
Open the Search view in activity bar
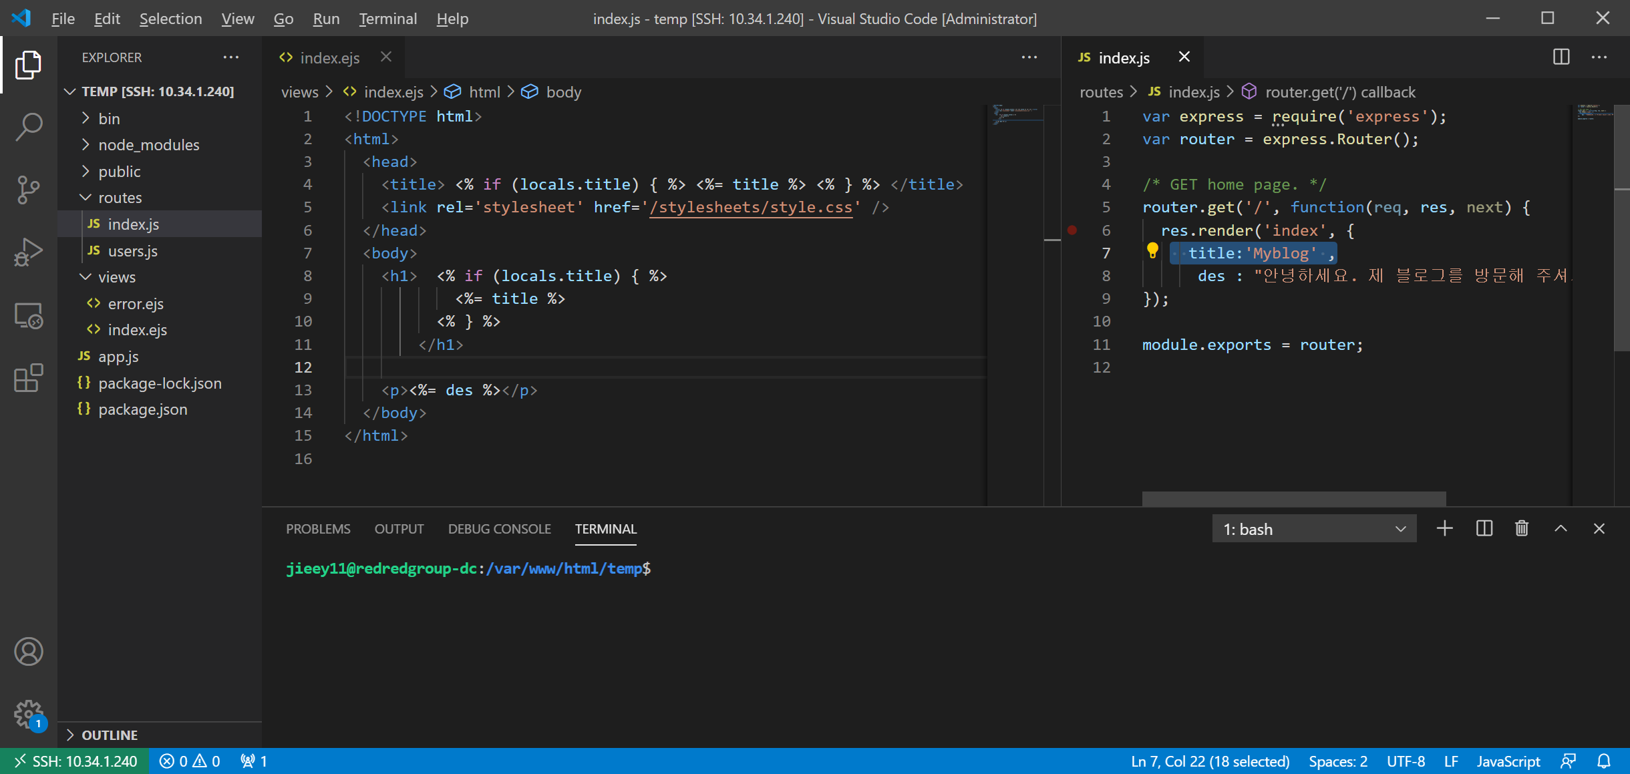(28, 126)
